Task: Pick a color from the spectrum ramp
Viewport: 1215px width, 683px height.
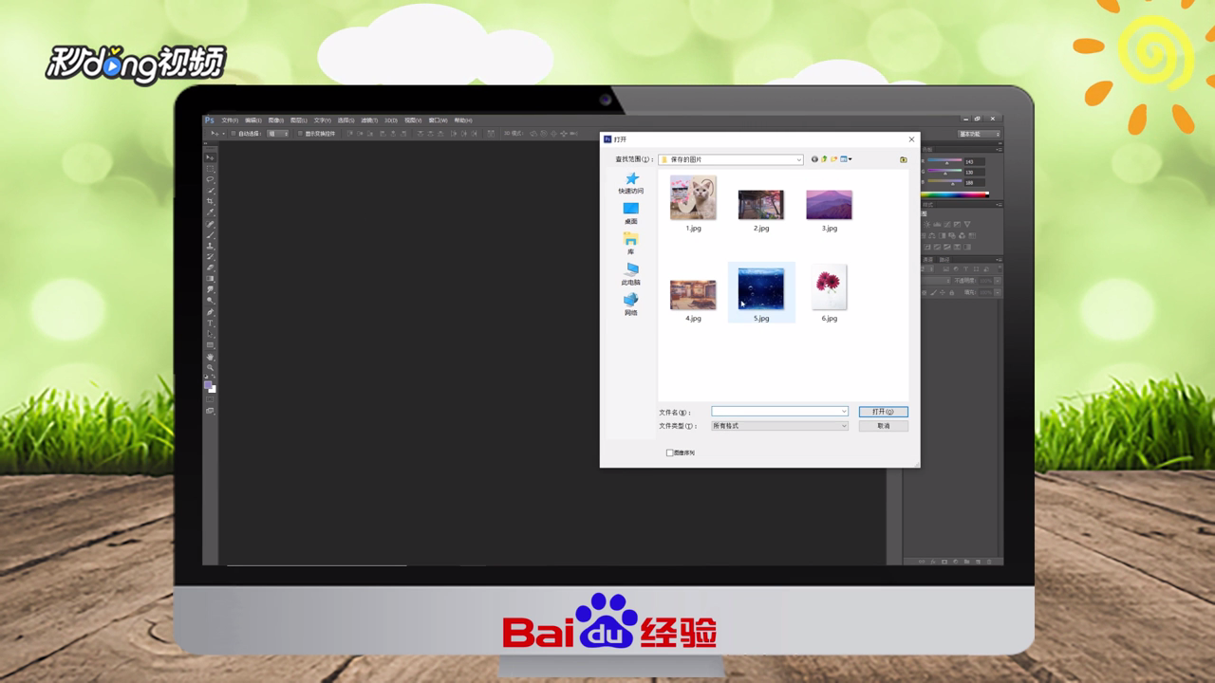Action: 954,194
